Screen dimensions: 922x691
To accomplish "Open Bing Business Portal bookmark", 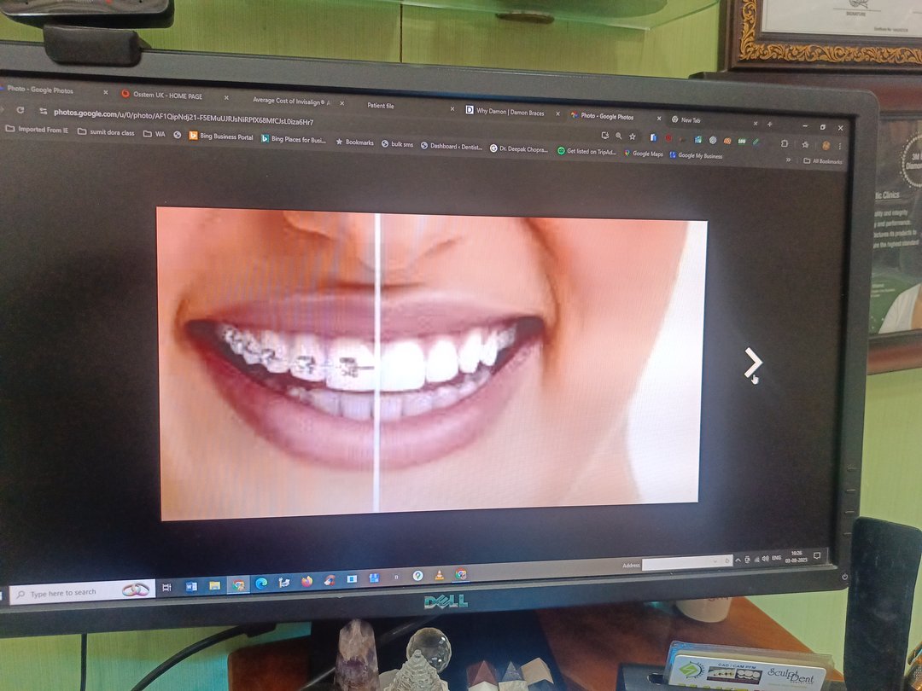I will (x=220, y=136).
